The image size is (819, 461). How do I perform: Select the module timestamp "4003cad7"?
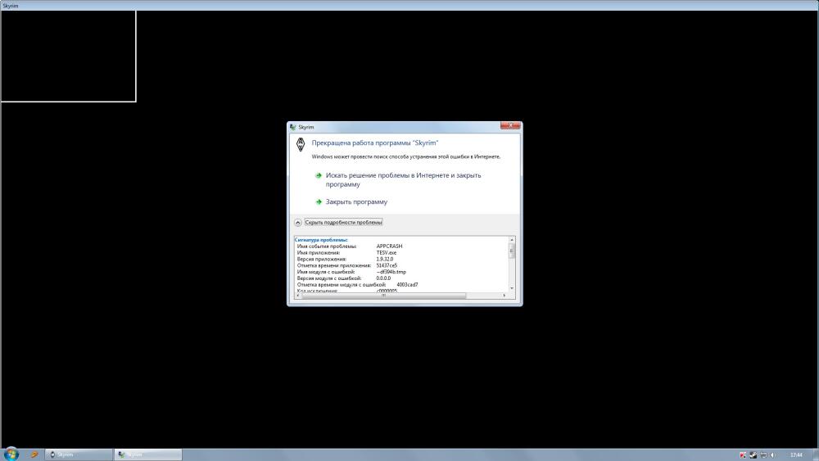click(407, 284)
